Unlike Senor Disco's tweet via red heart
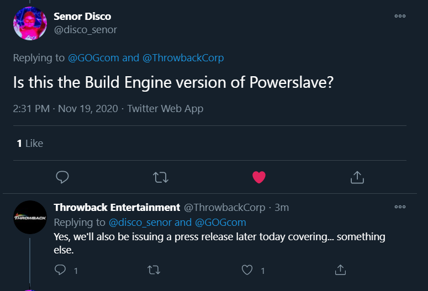This screenshot has width=428, height=291. point(259,177)
